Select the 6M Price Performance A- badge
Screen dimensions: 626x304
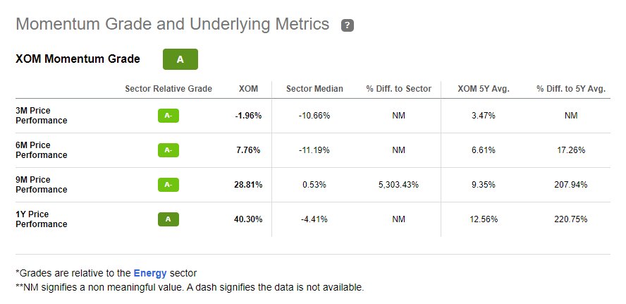coord(168,150)
